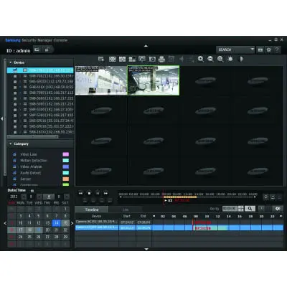Zoom out with the minus magnifier icon
This screenshot has width=287, height=287.
(210, 59)
